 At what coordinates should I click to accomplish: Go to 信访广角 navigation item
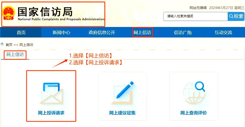click(x=183, y=33)
